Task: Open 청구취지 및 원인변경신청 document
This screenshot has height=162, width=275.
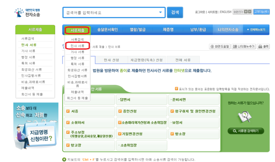Action: click(x=194, y=111)
